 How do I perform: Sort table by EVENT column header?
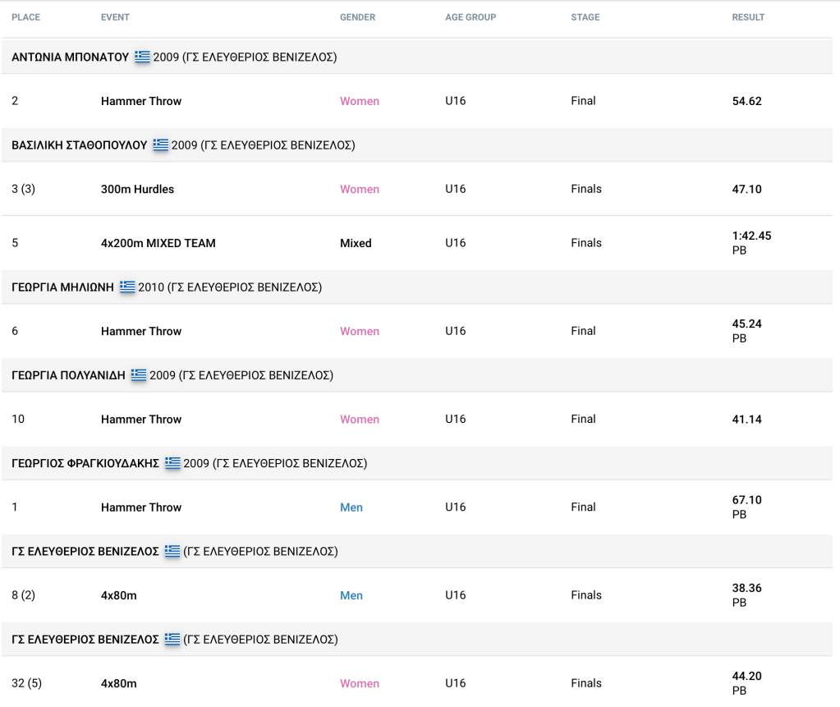[x=115, y=17]
